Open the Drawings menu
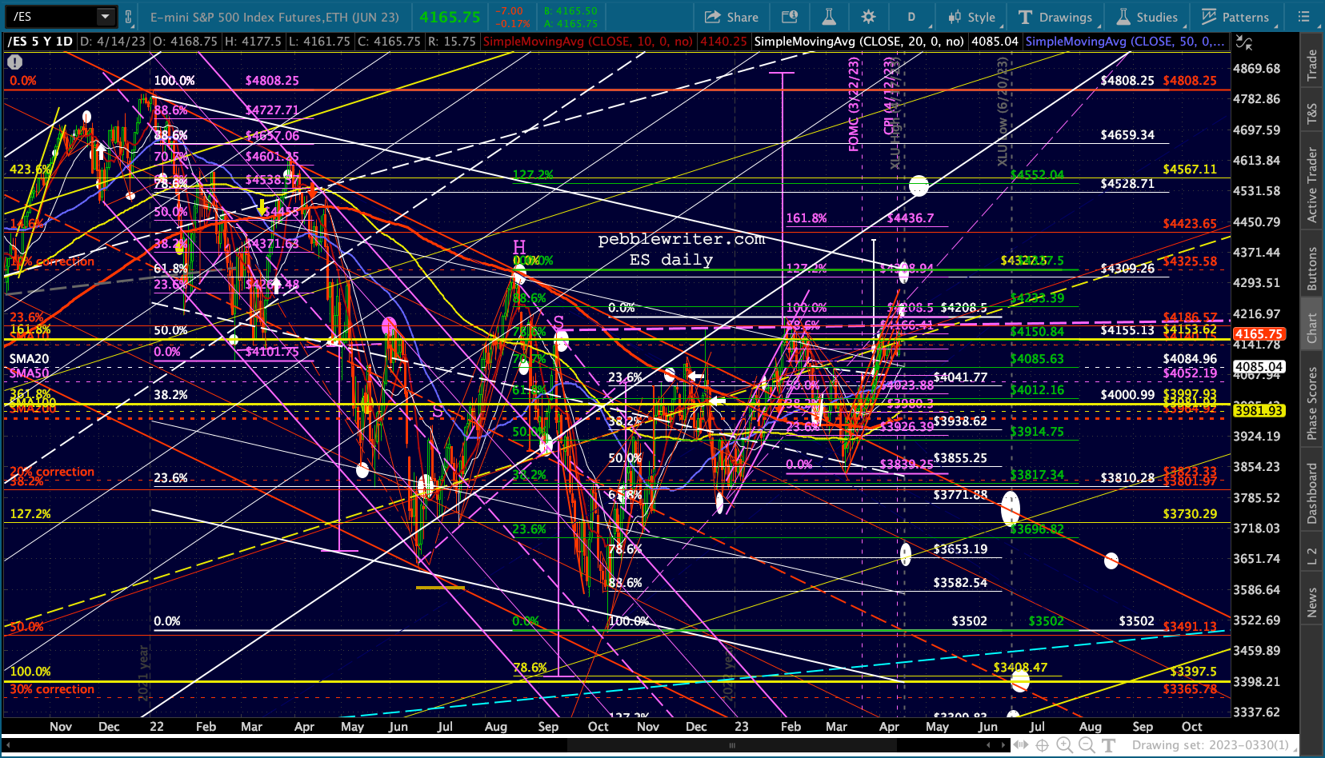 click(1055, 17)
